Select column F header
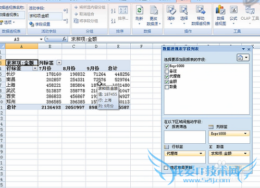Viewport: 260px width, 188px height. [142, 46]
